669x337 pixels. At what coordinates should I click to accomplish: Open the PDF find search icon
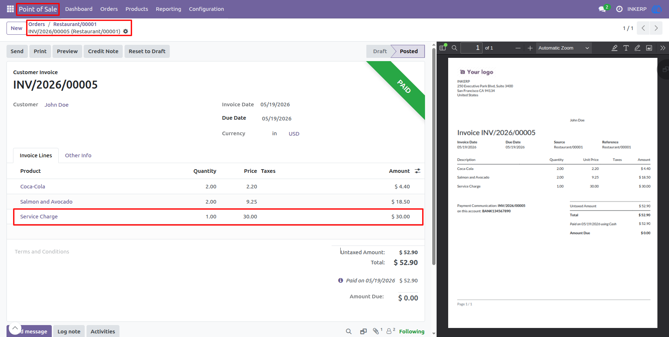point(454,48)
